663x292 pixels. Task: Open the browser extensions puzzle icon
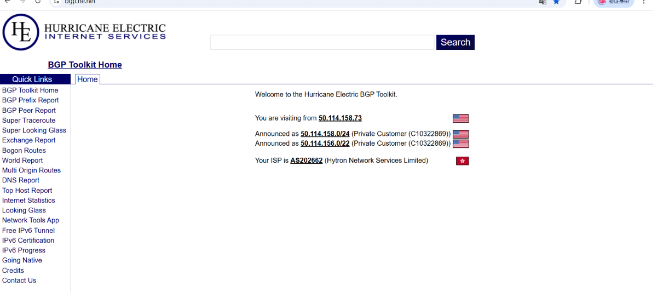(x=578, y=2)
